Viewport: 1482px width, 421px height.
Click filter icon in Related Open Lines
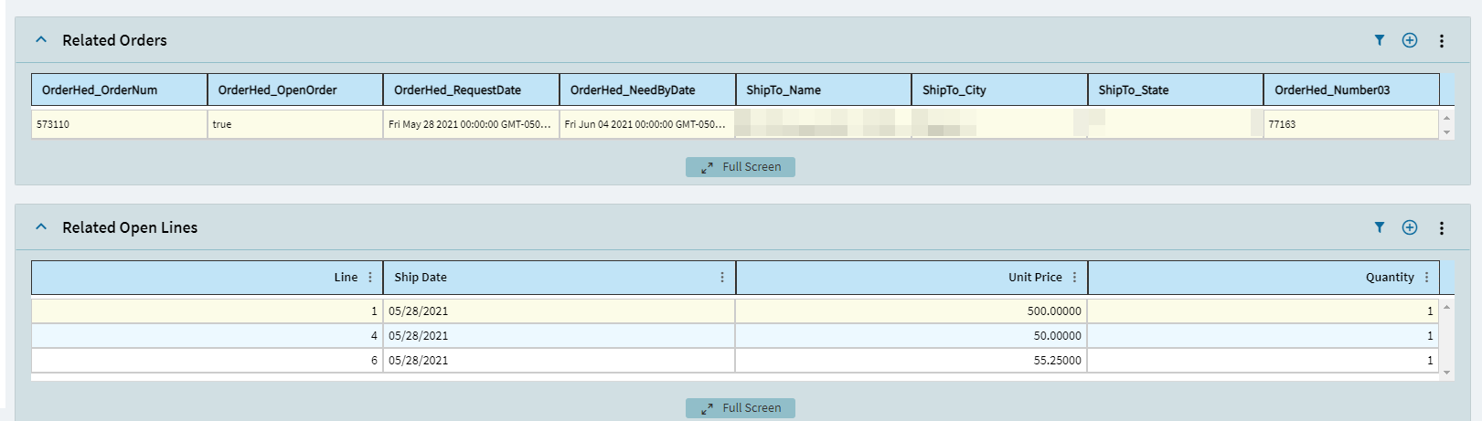(x=1380, y=227)
